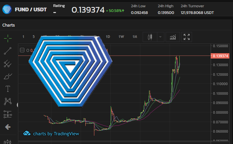Select the crosshair cursor tool
The height and width of the screenshot is (144, 233).
click(x=8, y=38)
